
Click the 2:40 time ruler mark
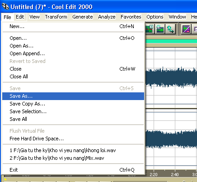[x=175, y=175]
